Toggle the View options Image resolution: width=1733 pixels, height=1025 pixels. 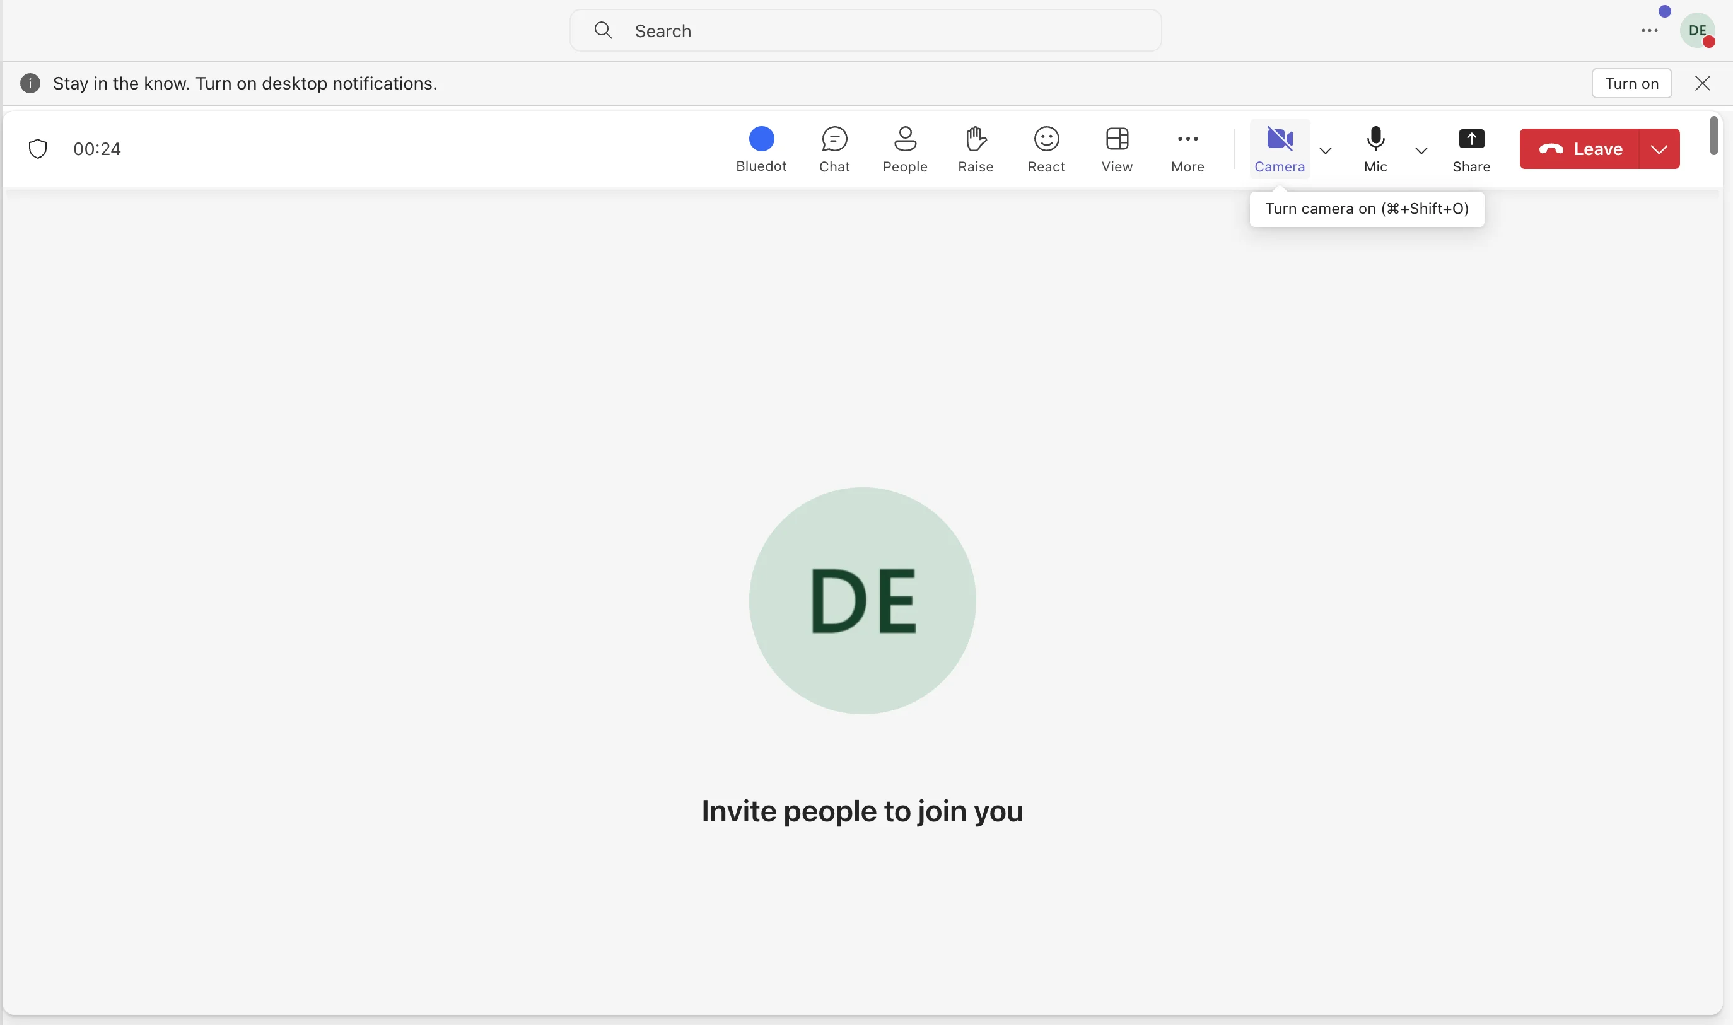click(1117, 146)
